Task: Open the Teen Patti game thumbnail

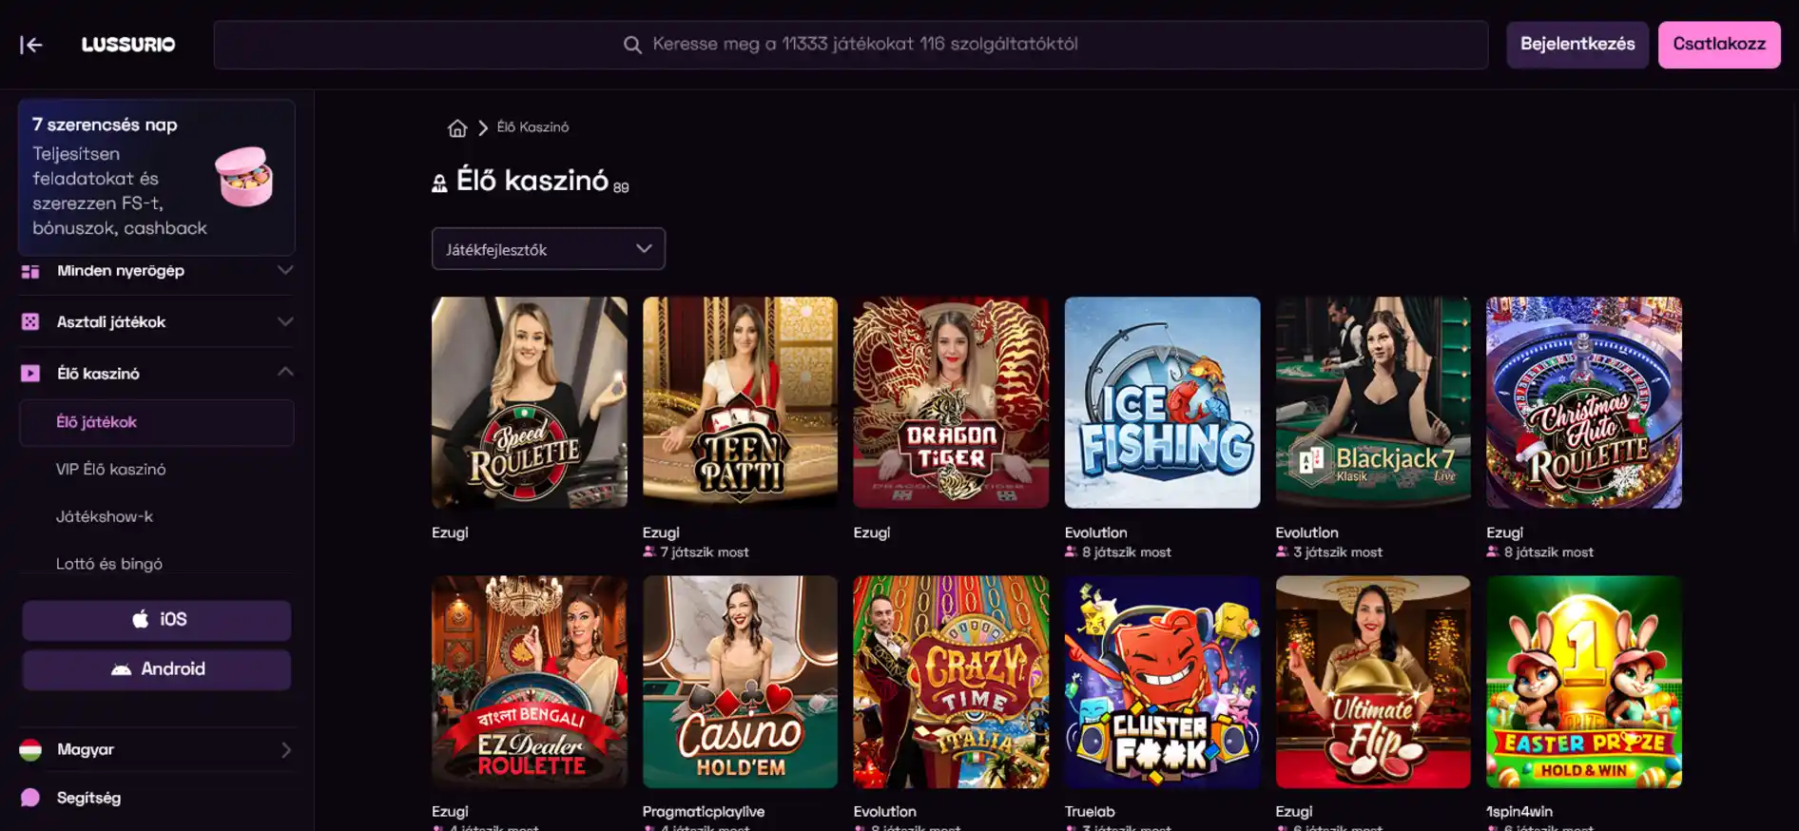Action: click(x=740, y=402)
